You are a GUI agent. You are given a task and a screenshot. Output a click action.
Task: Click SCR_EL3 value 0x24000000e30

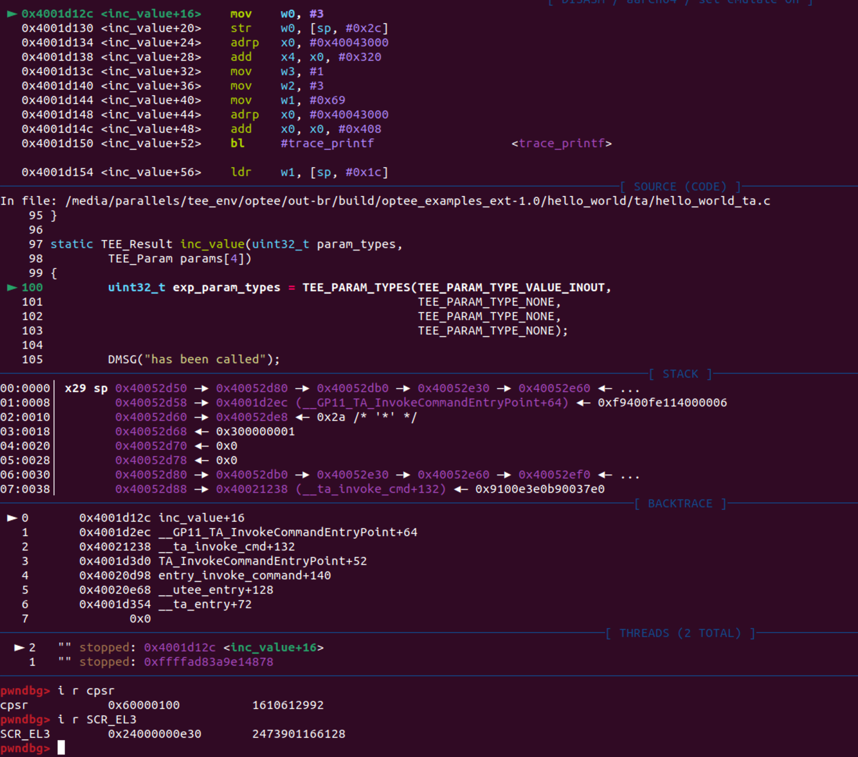[154, 734]
